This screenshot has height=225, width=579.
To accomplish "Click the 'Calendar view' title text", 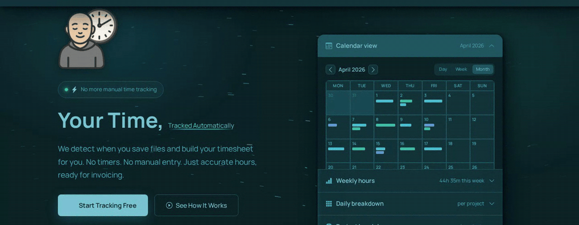I will [356, 46].
